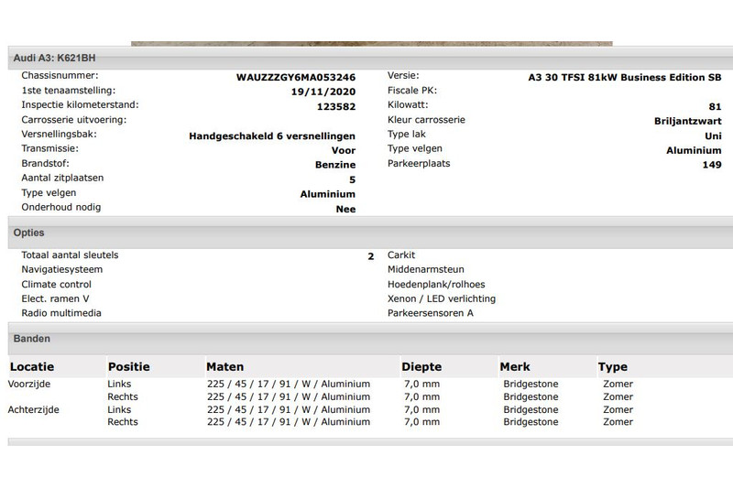Viewport: 733px width, 488px height.
Task: Click the vehicle photo strip at top
Action: point(371,43)
